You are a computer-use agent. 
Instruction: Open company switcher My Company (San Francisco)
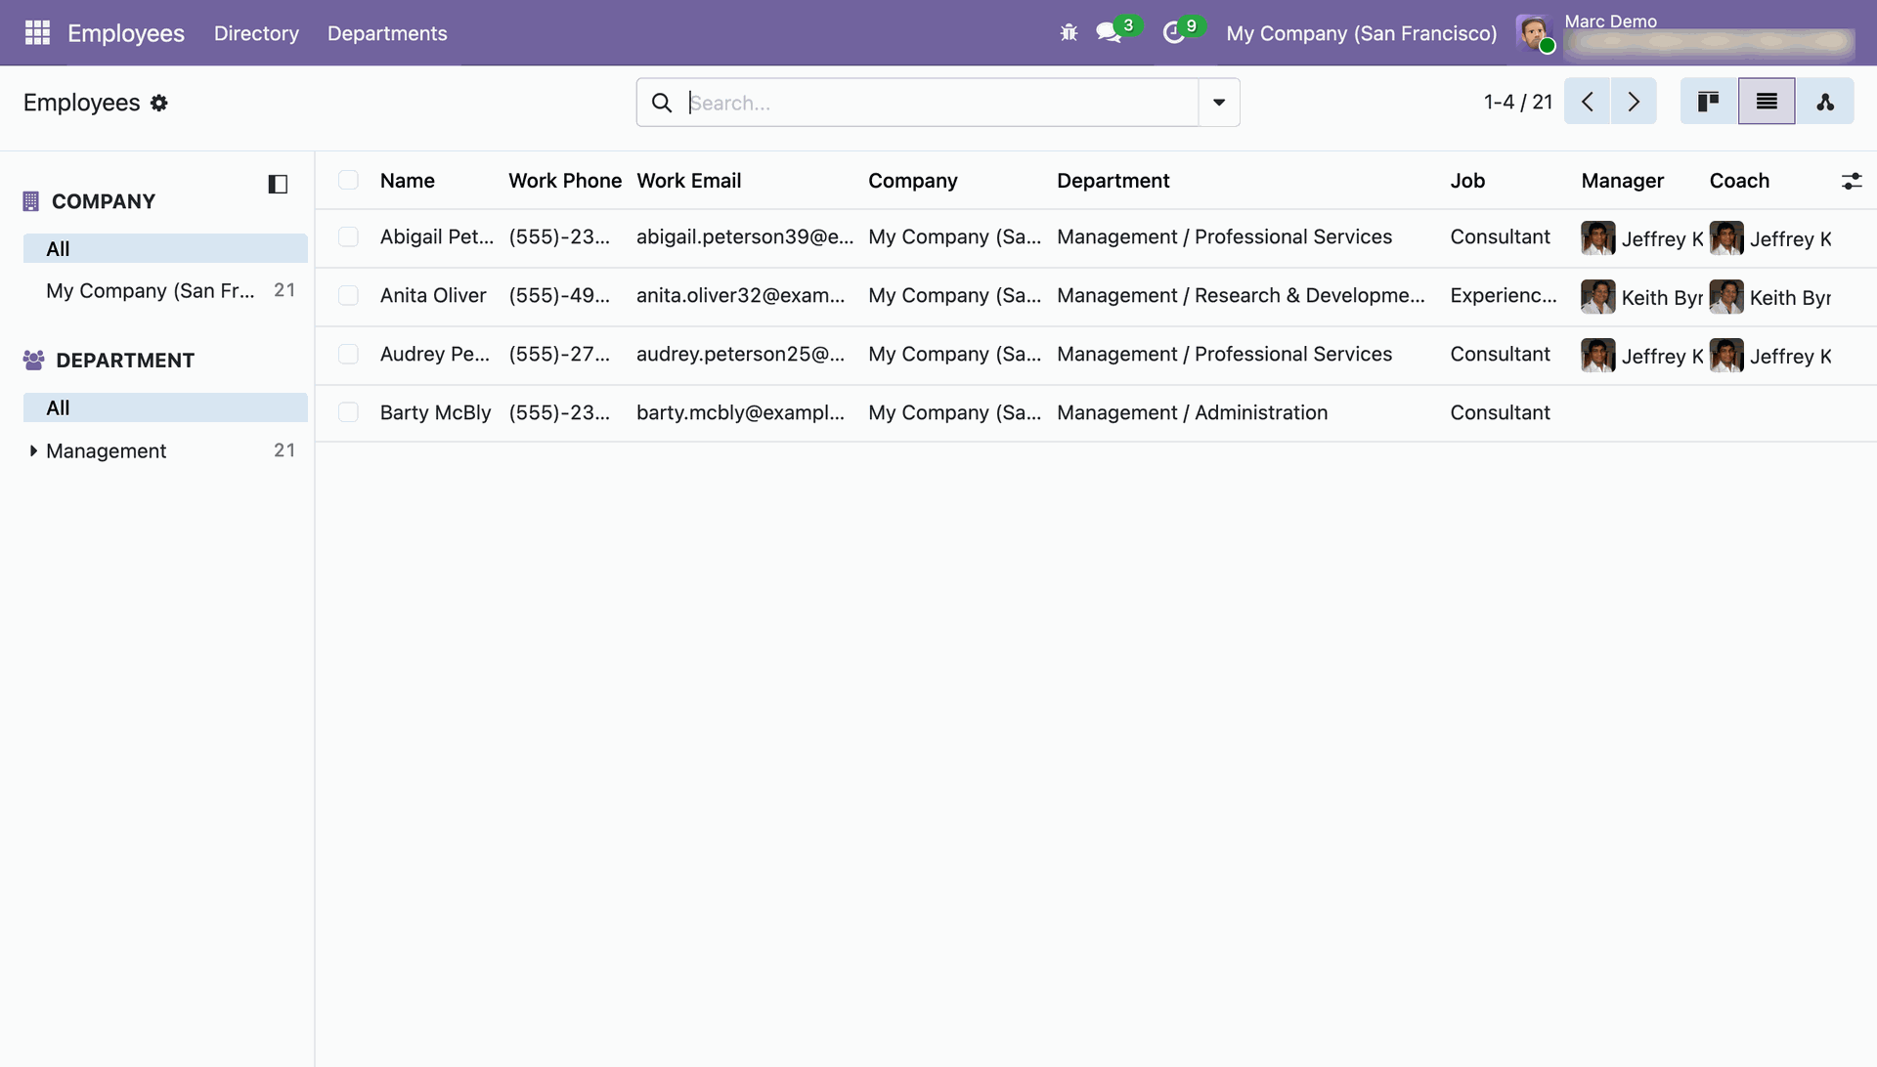(x=1361, y=33)
